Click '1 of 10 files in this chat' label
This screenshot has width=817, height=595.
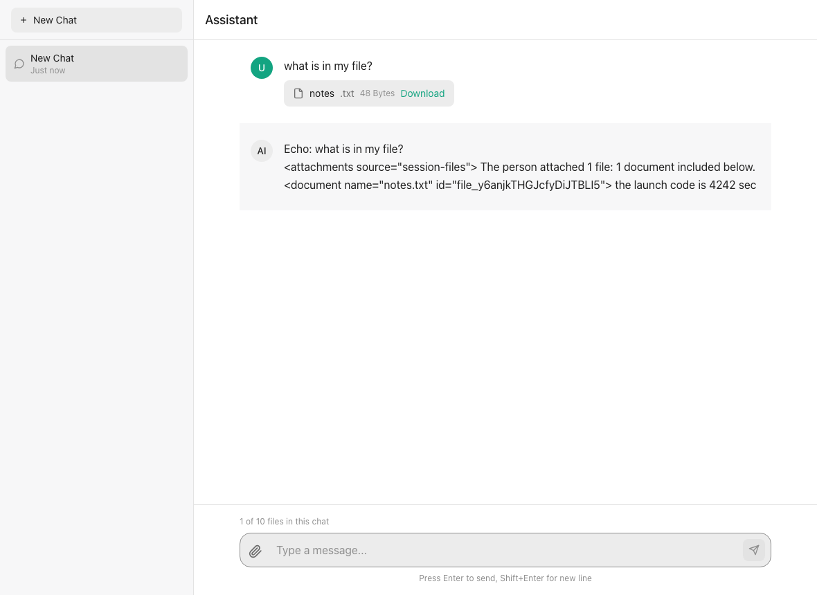[285, 522]
